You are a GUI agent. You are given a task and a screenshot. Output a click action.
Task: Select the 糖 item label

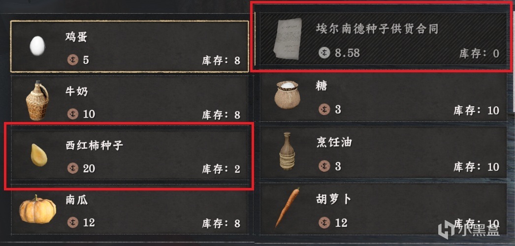click(322, 87)
